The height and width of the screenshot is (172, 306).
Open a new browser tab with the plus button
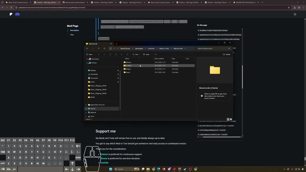262,2
